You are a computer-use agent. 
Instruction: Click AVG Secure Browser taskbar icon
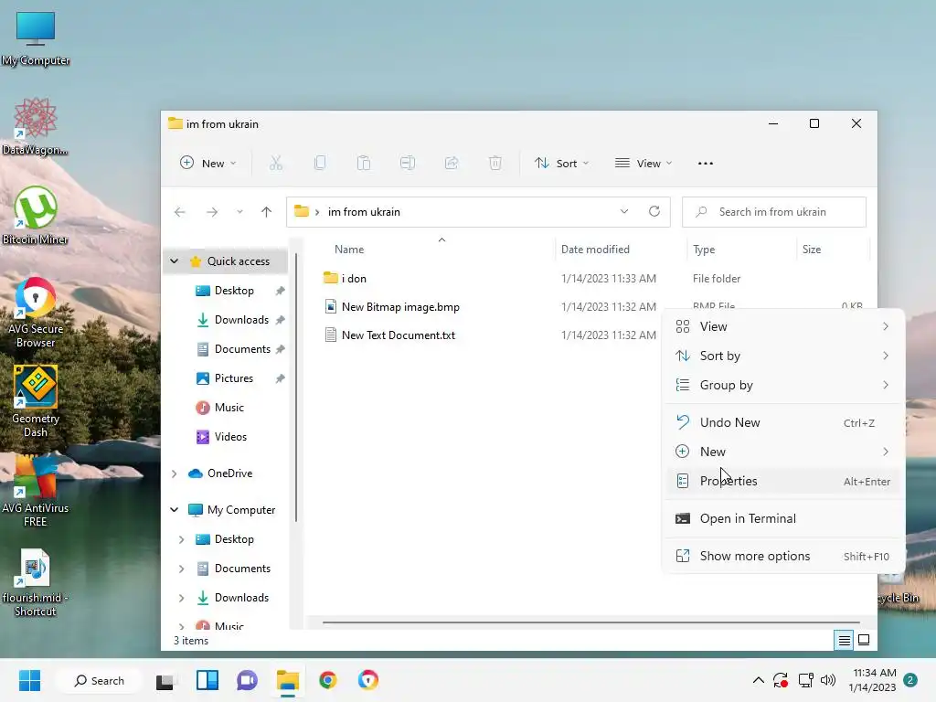[368, 680]
